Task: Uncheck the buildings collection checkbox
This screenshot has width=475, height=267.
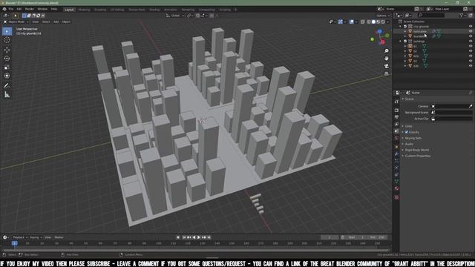Action: click(405, 42)
